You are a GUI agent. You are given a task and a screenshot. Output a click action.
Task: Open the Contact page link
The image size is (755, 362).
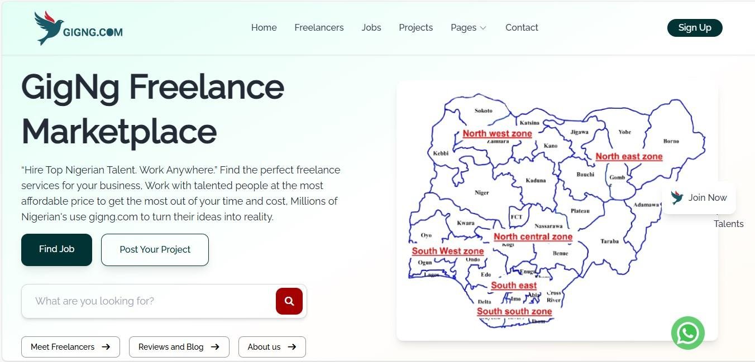click(x=522, y=27)
